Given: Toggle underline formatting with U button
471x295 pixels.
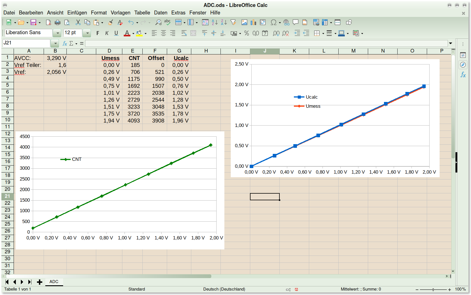Looking at the screenshot, I should click(116, 33).
